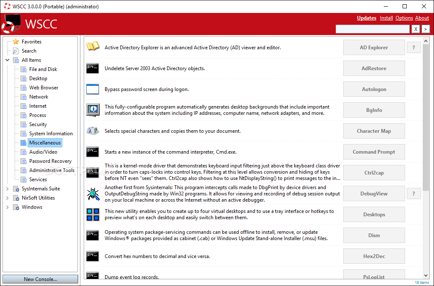
Task: Launch Desktops utility
Action: pyautogui.click(x=374, y=215)
